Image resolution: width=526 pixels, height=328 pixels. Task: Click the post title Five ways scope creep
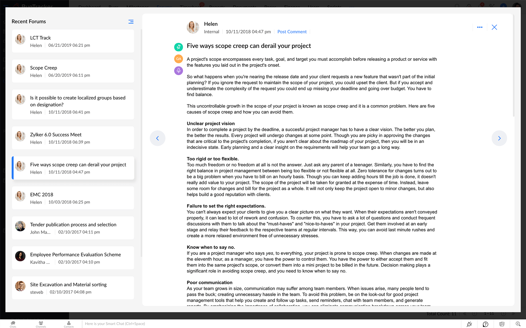[x=249, y=46]
